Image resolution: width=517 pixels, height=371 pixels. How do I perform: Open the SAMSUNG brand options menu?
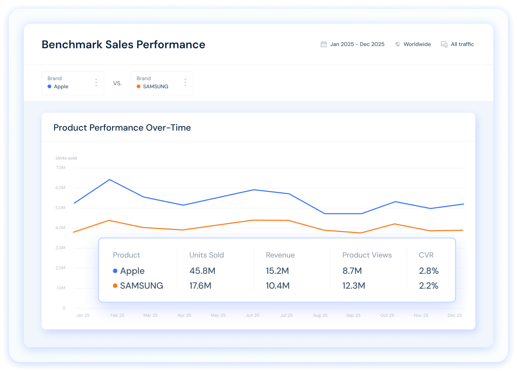click(x=185, y=82)
